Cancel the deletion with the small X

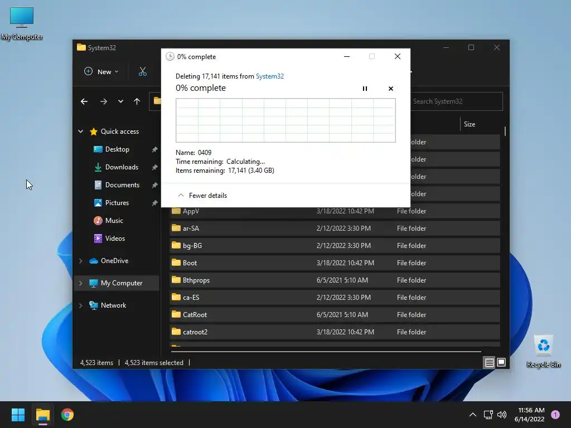click(x=391, y=89)
